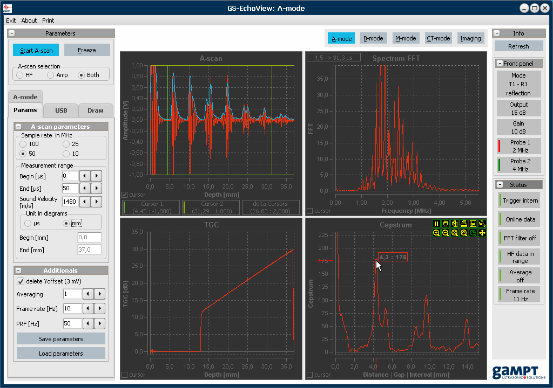Click the Start A-scan button
Screen dimensions: 553x388
(x=36, y=50)
